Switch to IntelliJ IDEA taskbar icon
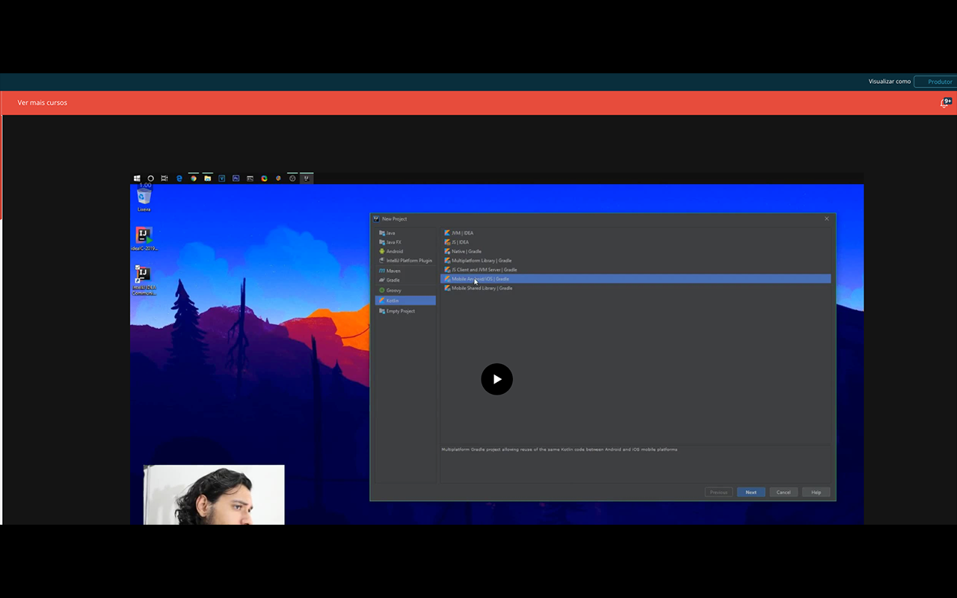This screenshot has width=957, height=598. (307, 179)
